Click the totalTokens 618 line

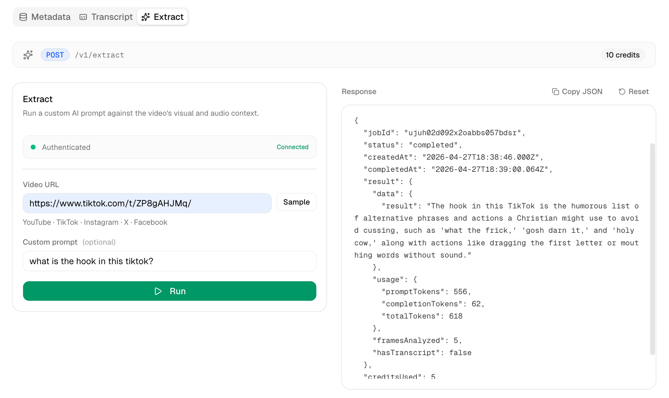(422, 316)
